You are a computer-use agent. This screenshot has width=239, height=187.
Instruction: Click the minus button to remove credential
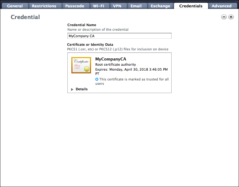(x=224, y=17)
